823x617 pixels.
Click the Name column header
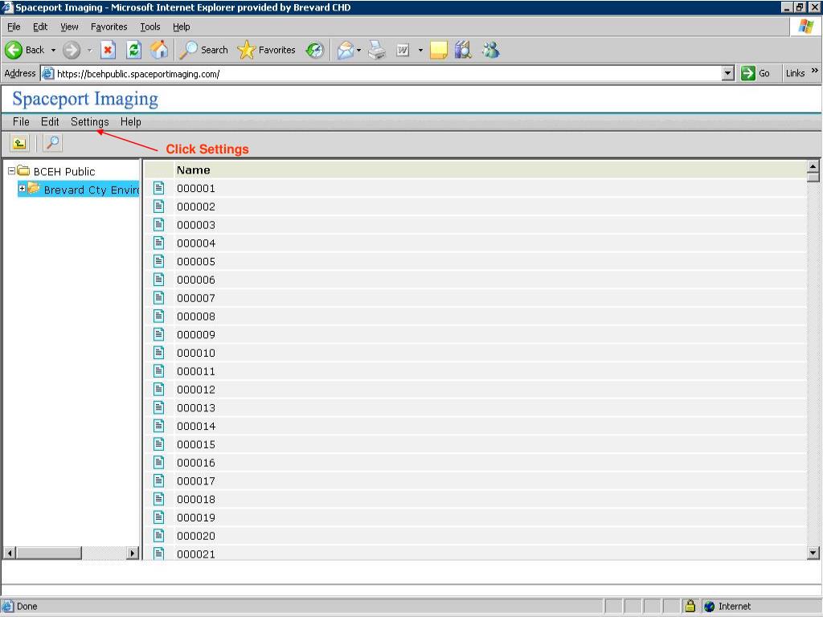[x=193, y=170]
